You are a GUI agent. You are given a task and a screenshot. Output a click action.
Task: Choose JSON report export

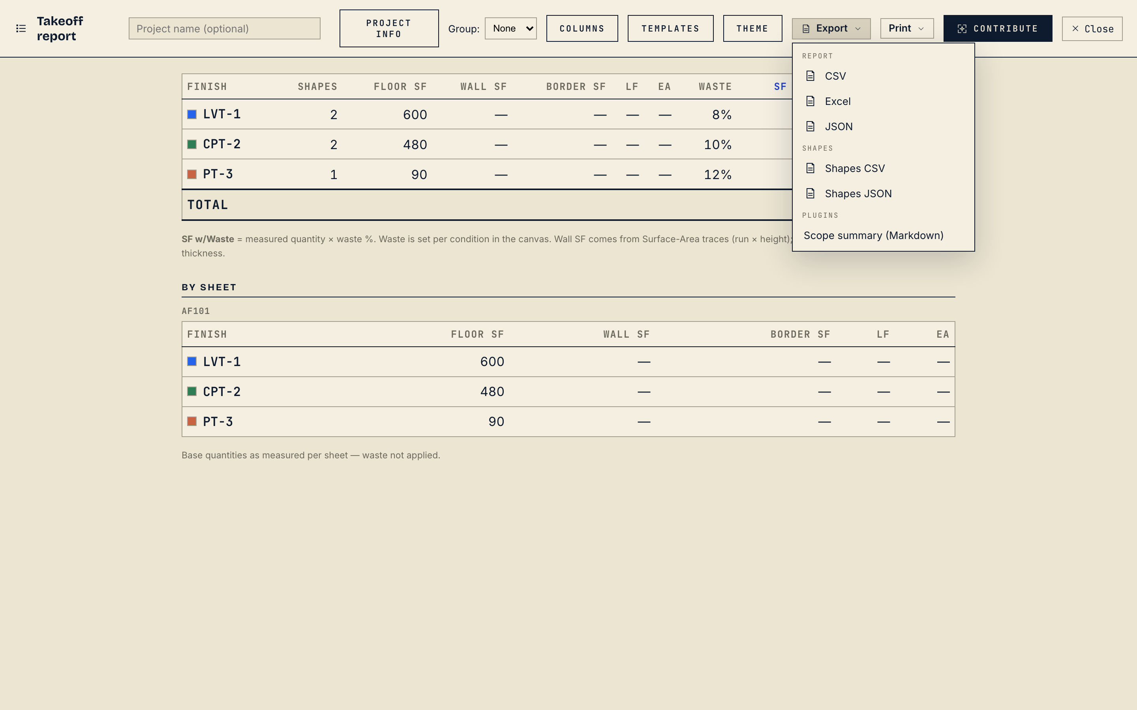tap(883, 127)
